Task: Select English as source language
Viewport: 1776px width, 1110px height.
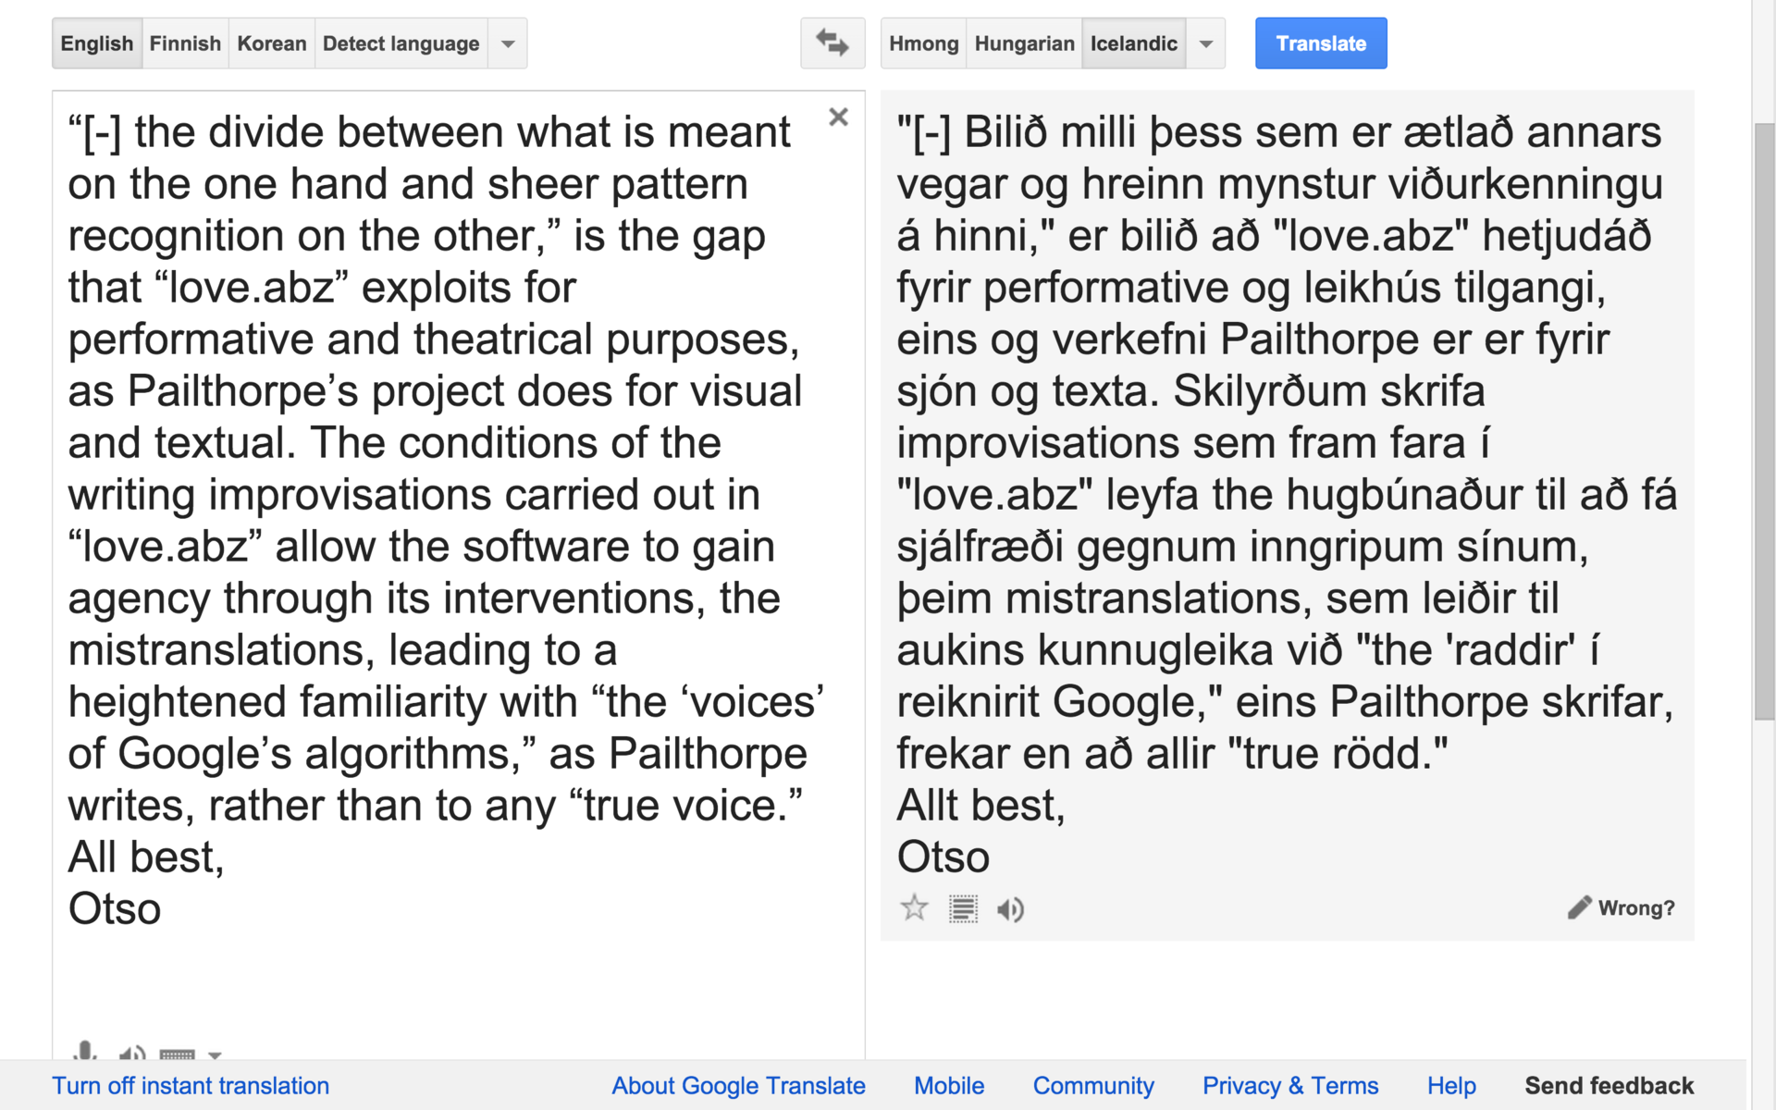Action: (97, 43)
